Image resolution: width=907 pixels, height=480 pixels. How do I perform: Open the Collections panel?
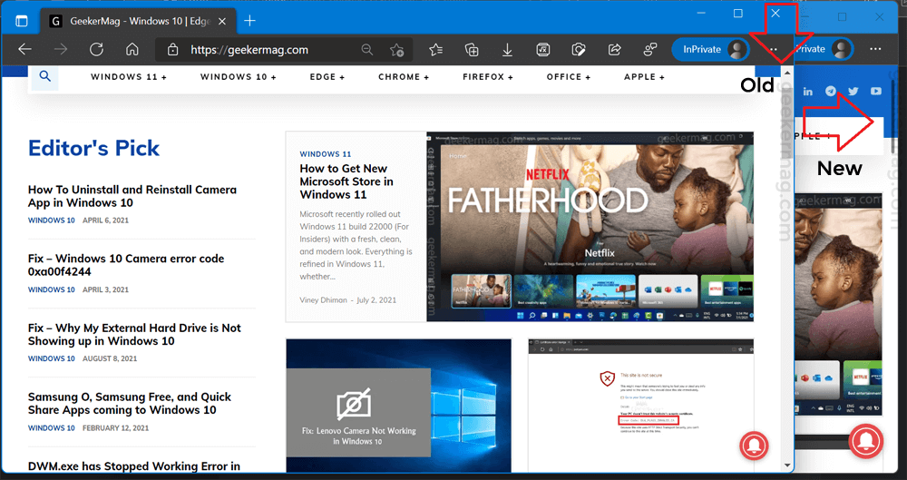tap(472, 50)
